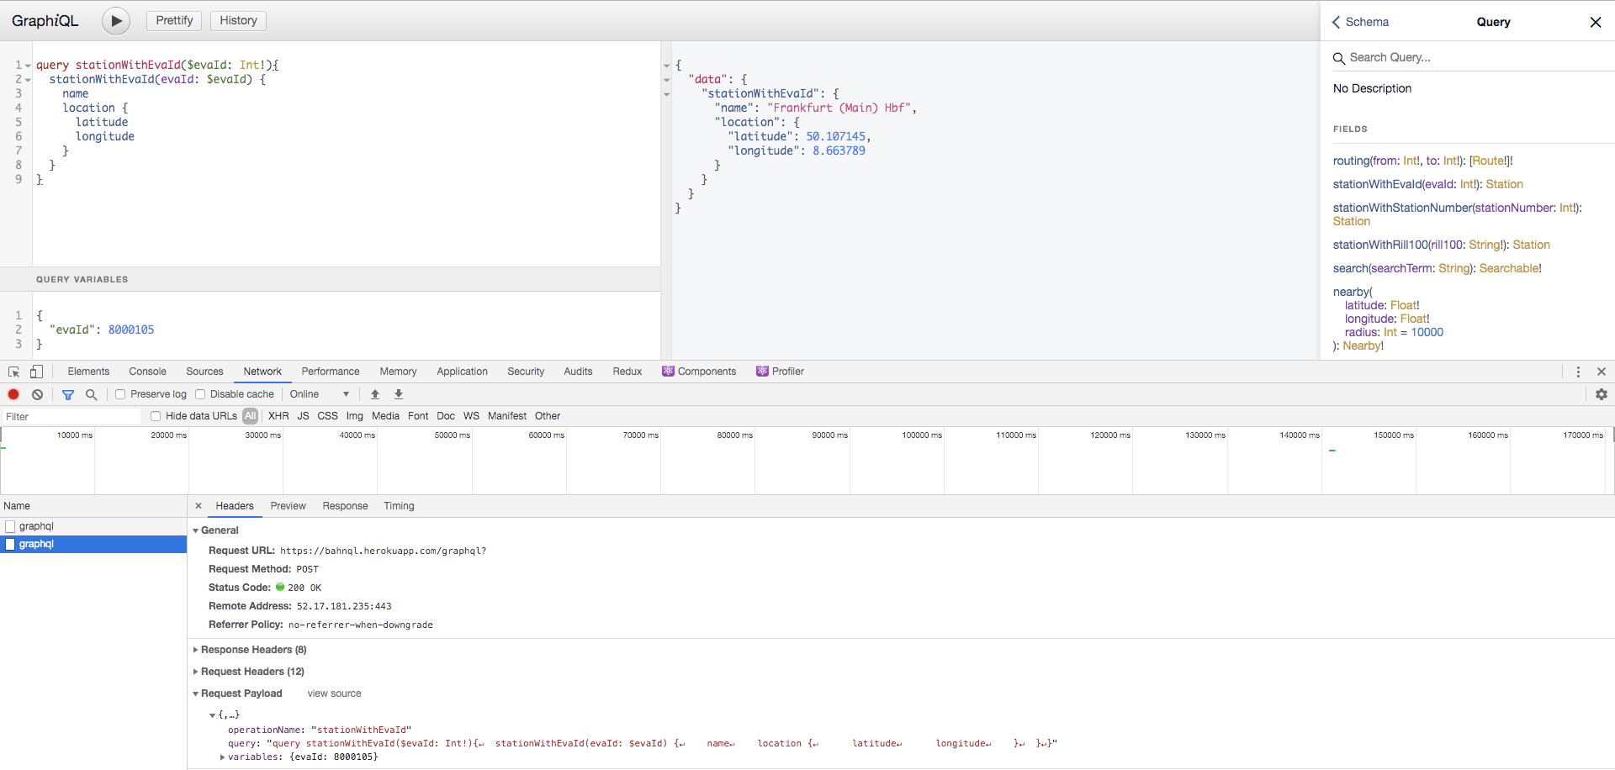Enable the Preserve log checkbox
1615x770 pixels.
120,394
